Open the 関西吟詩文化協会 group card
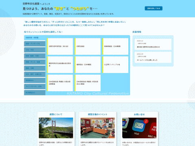 point(60,65)
